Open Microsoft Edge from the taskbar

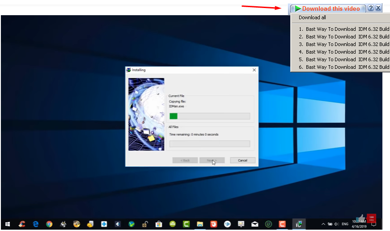pos(36,224)
